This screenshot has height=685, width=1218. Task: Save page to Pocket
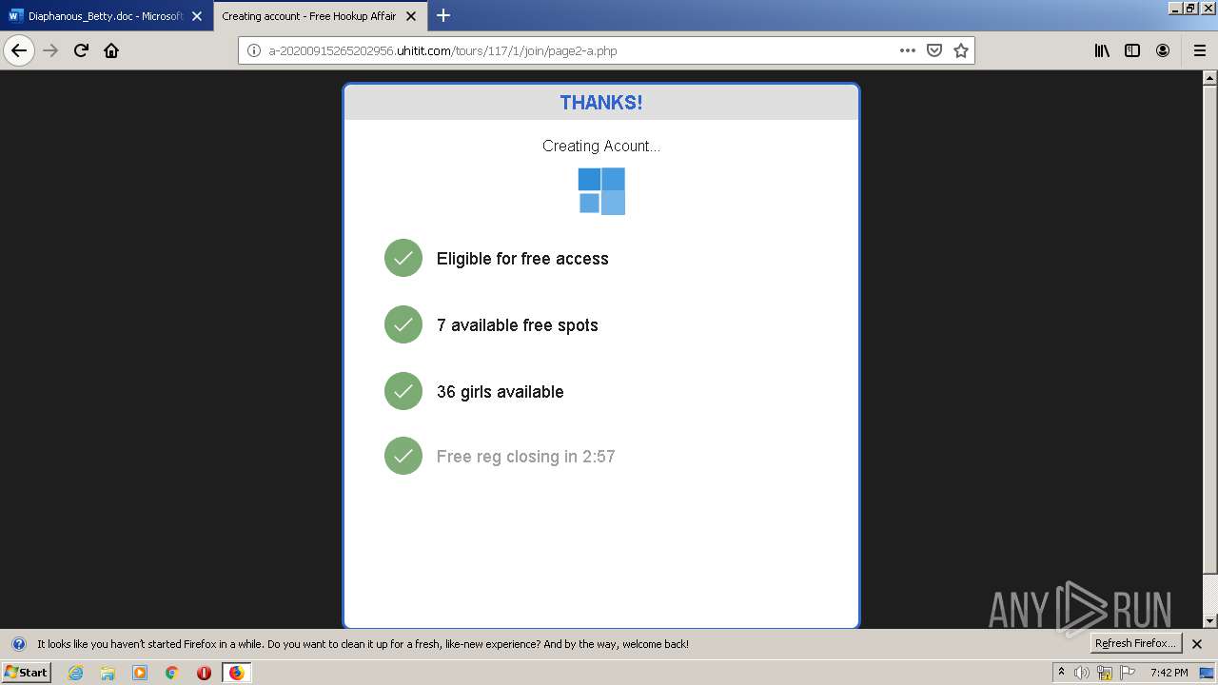pyautogui.click(x=934, y=50)
